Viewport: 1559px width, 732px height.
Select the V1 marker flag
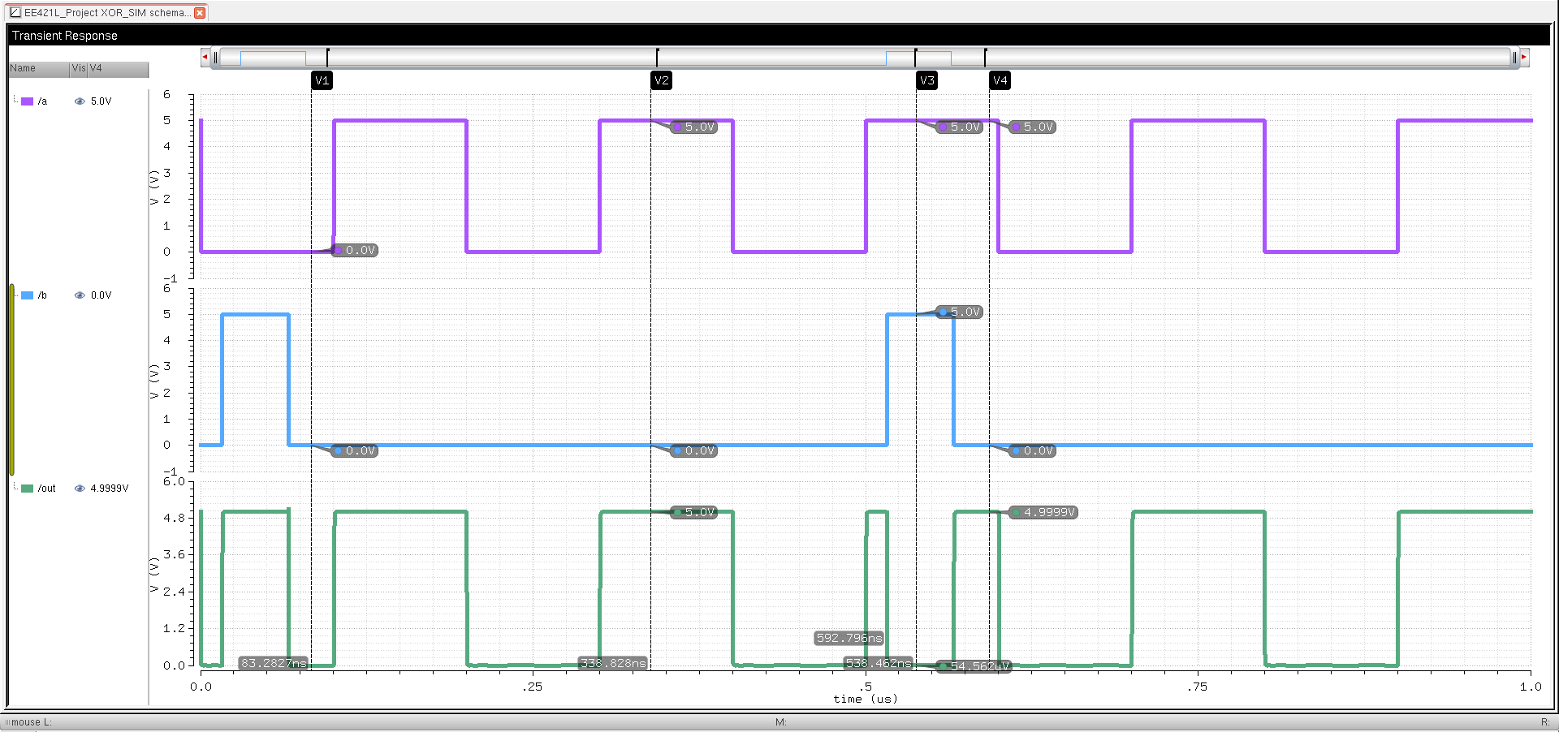[322, 80]
